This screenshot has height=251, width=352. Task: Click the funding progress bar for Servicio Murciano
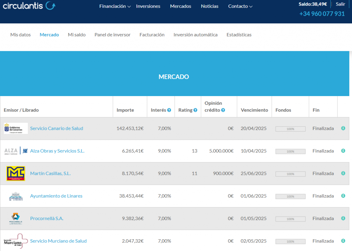[x=290, y=241]
